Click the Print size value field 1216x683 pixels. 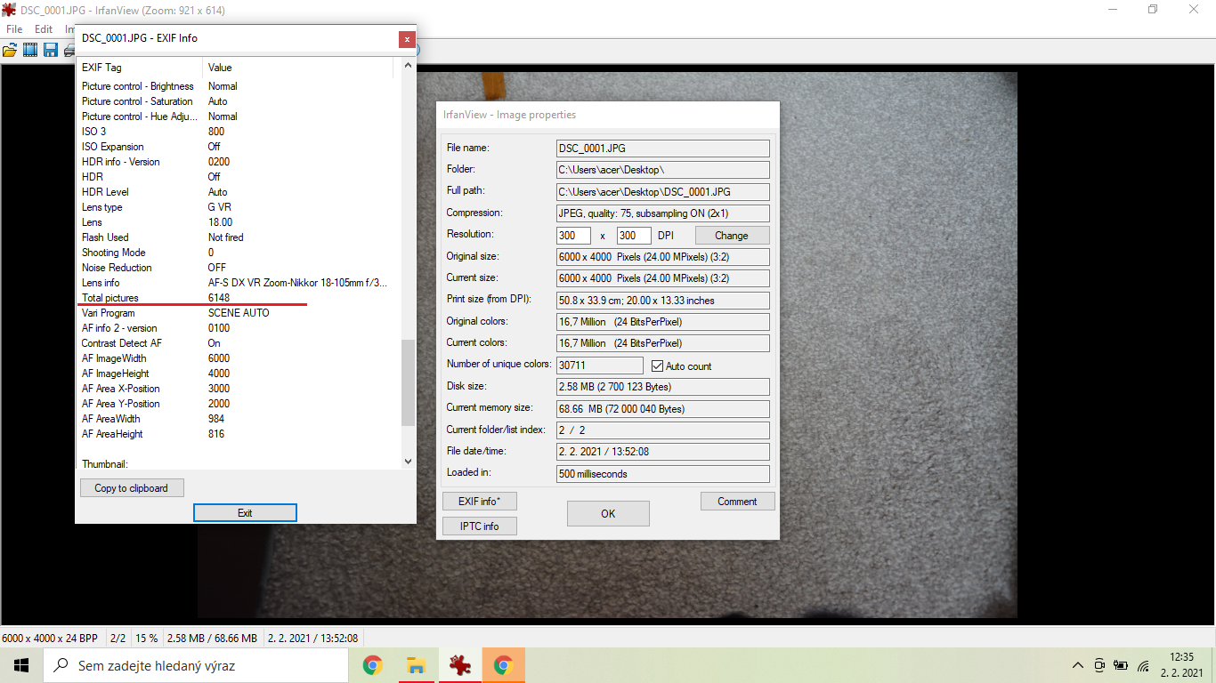[x=663, y=301]
